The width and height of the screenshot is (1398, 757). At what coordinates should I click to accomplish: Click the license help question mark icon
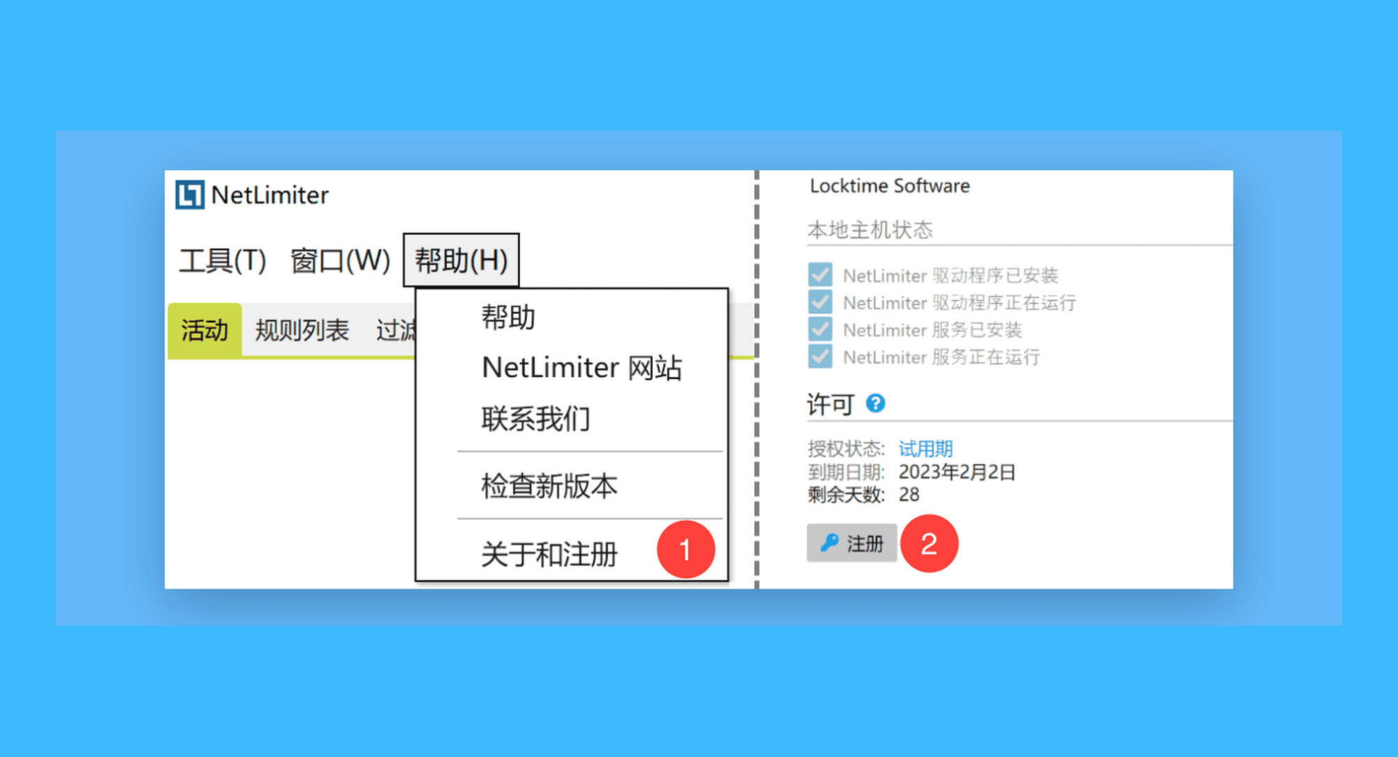pos(875,403)
